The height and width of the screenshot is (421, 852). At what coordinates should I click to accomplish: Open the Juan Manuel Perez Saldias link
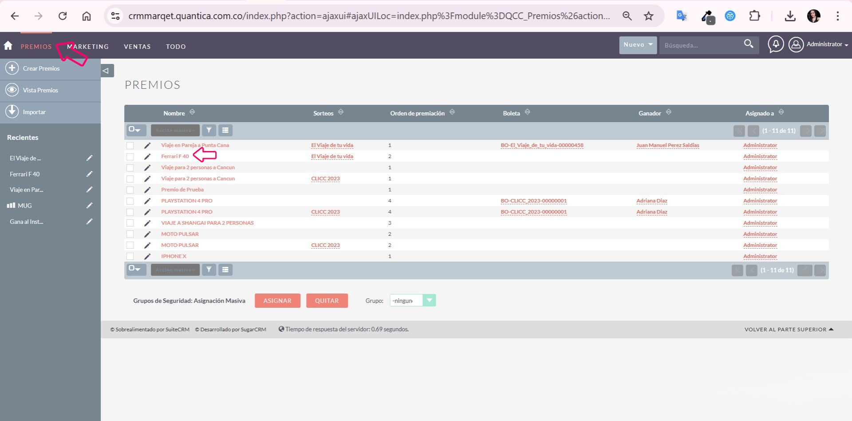[667, 145]
